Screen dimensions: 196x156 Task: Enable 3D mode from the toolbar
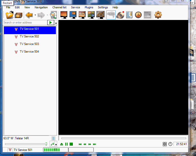(x=82, y=15)
